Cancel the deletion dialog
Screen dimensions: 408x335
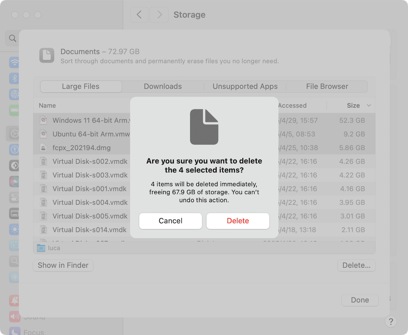170,220
